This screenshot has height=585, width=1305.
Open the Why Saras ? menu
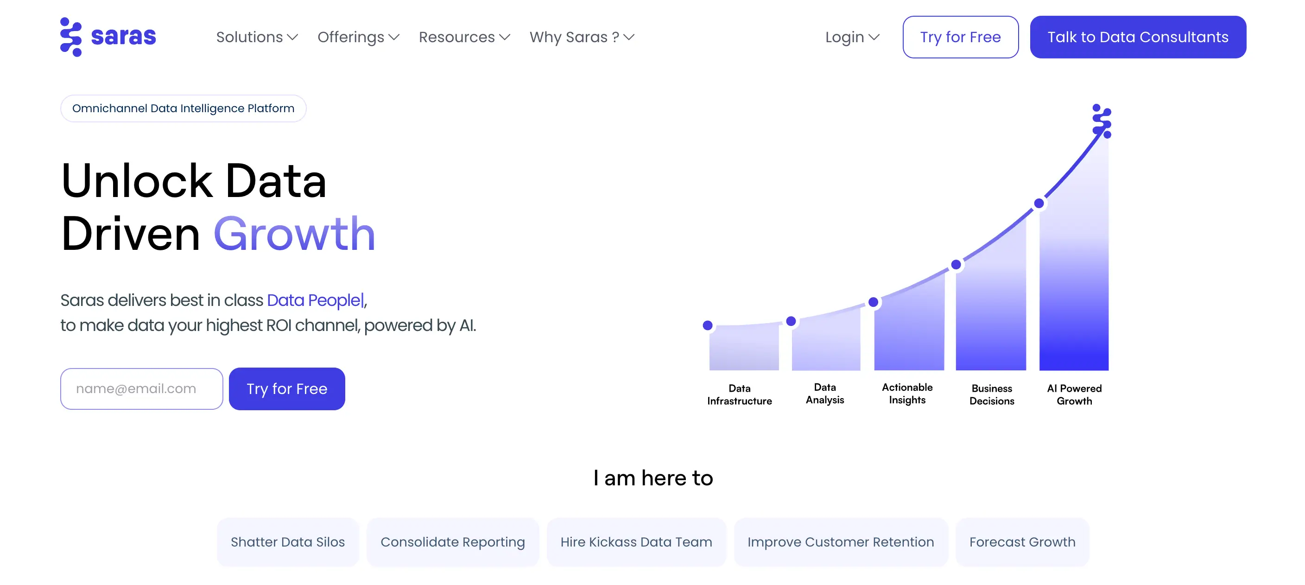(x=582, y=37)
